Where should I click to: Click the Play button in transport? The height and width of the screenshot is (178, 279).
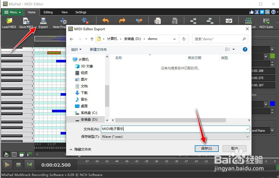pyautogui.click(x=7, y=165)
